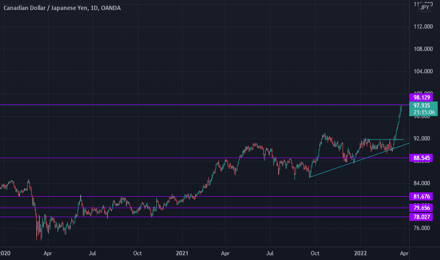Click the current price label 97.935

(422, 106)
